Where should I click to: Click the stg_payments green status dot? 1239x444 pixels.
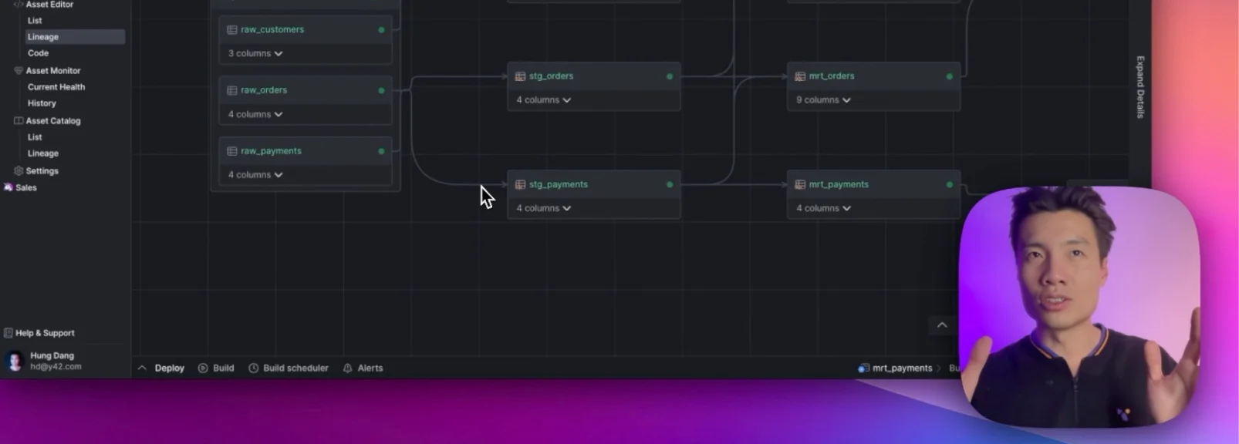click(670, 185)
